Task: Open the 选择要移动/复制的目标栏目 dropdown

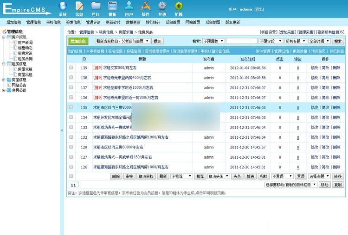Action: [x=291, y=185]
